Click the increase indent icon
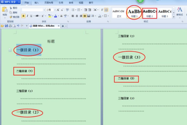Viewport: 187px width, 125px height. [90, 10]
